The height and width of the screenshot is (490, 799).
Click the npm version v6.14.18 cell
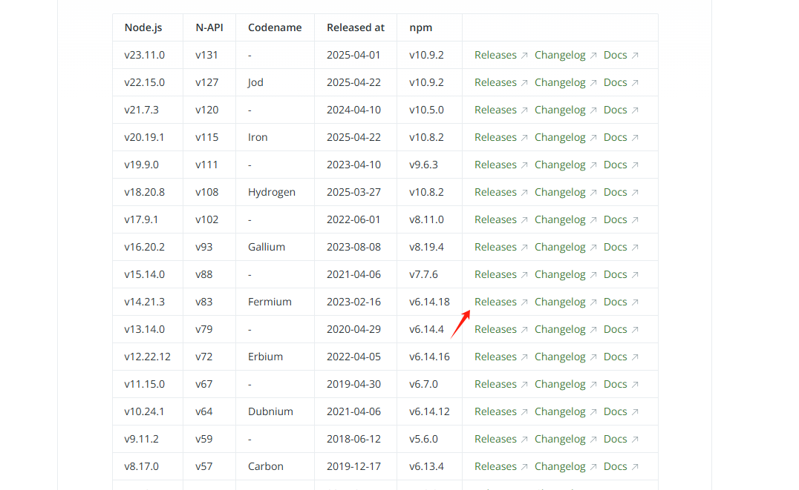coord(428,301)
